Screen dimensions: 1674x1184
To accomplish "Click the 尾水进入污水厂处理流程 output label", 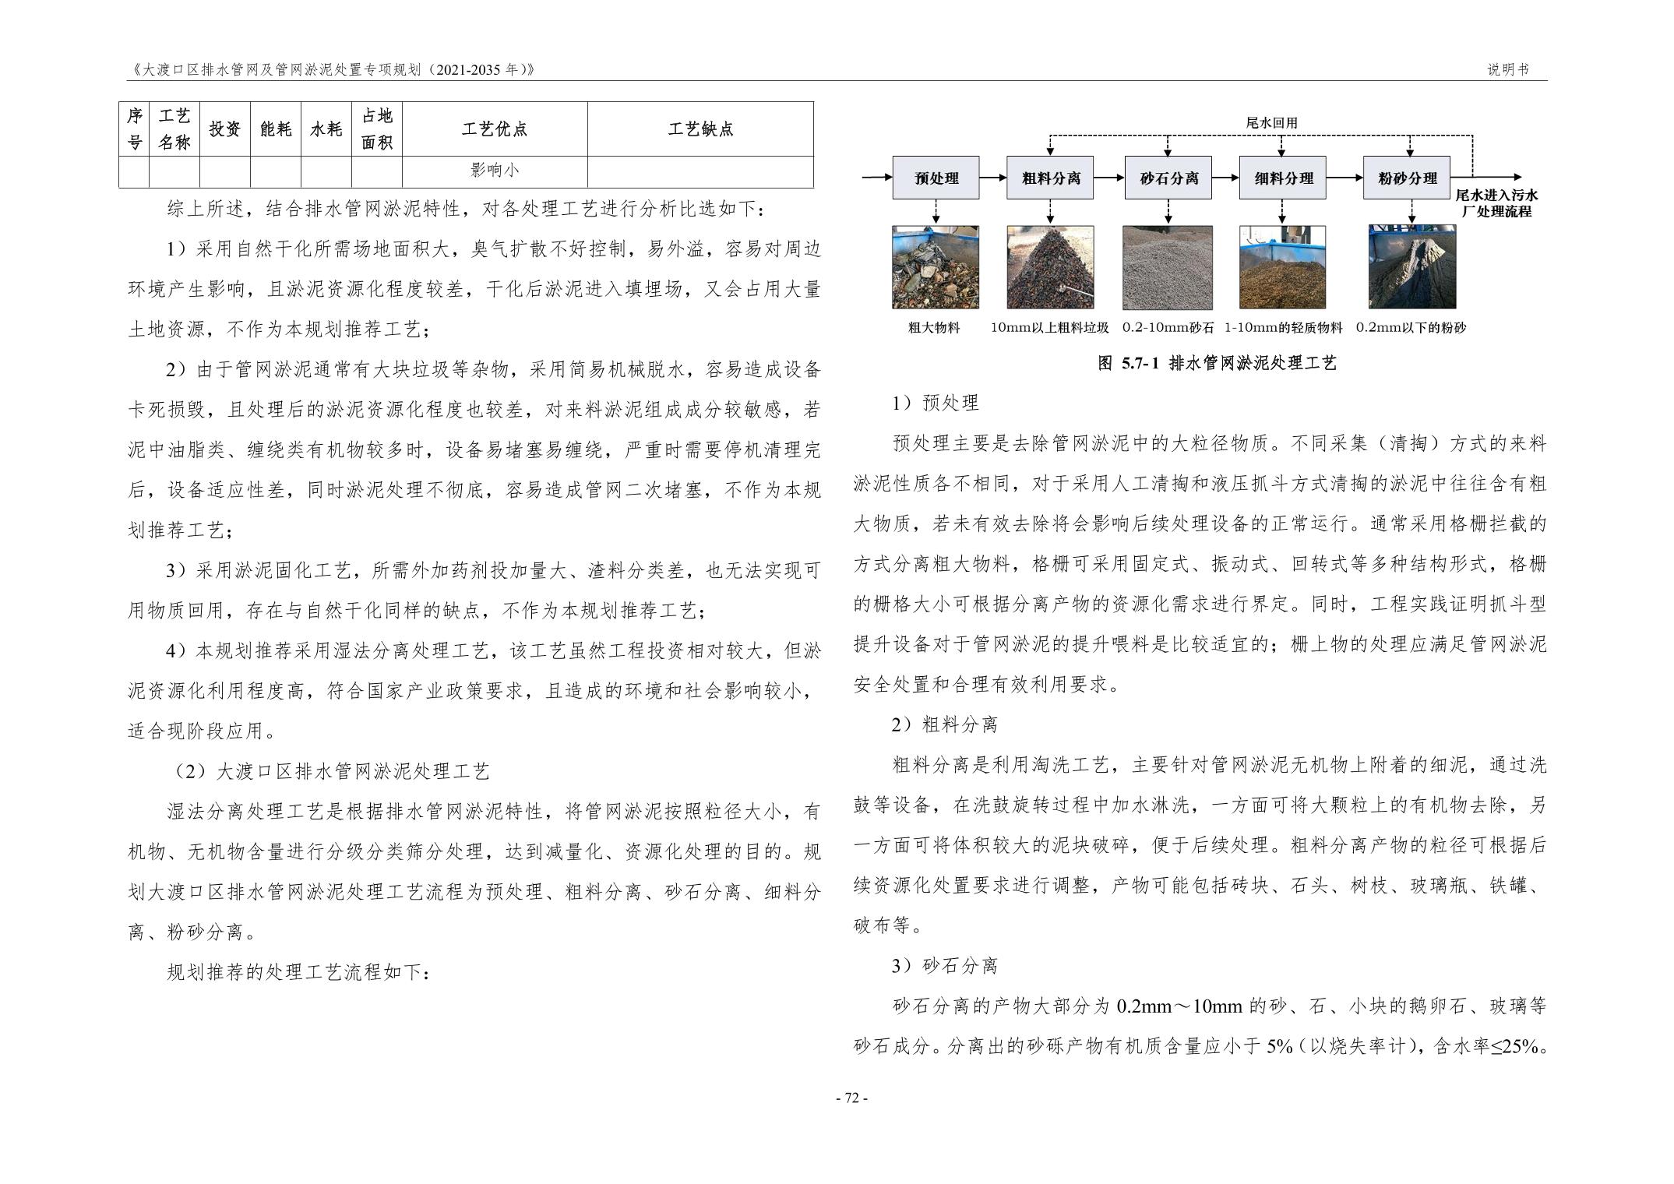I will coord(1496,203).
